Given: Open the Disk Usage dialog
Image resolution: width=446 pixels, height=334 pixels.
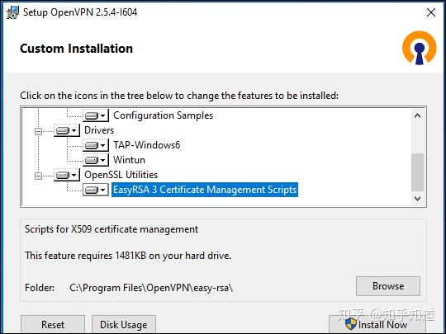Looking at the screenshot, I should click(124, 324).
